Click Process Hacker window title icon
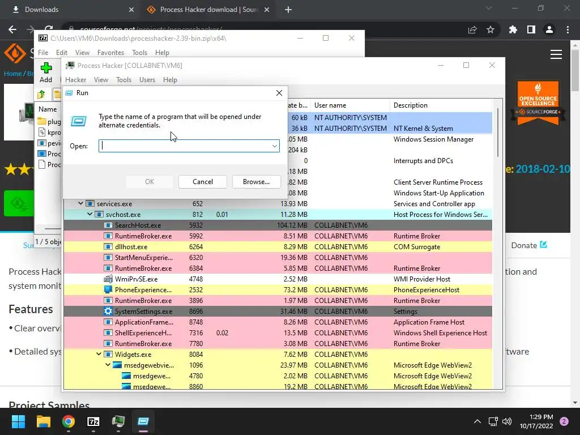The image size is (580, 435). tap(70, 66)
